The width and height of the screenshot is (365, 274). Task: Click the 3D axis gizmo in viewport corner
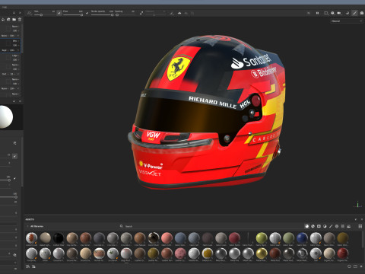pos(357,205)
